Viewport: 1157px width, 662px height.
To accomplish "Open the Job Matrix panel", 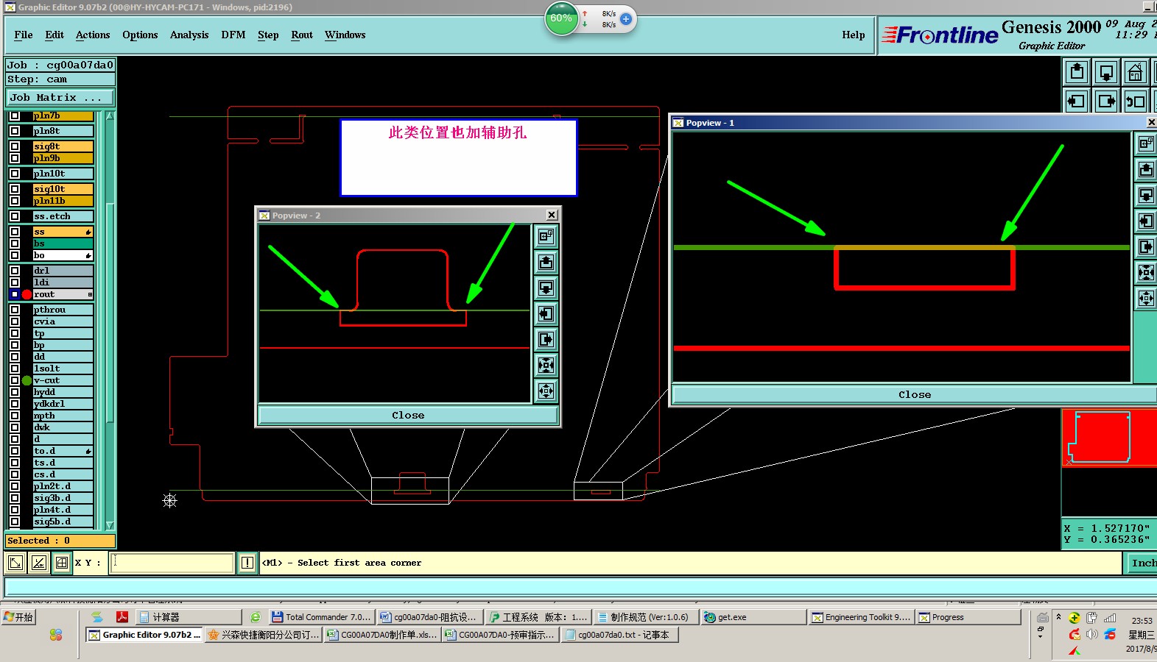I will coord(60,97).
